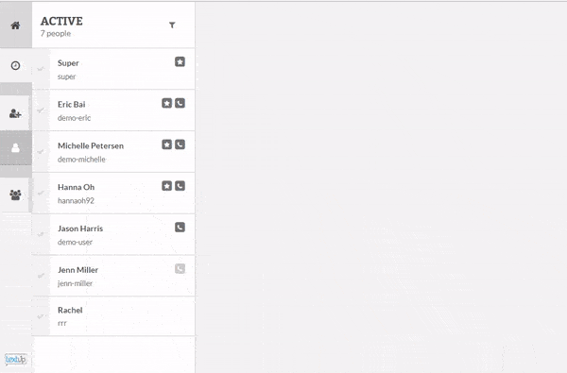This screenshot has height=373, width=567.
Task: Go to the home icon in sidebar
Action: click(x=15, y=25)
